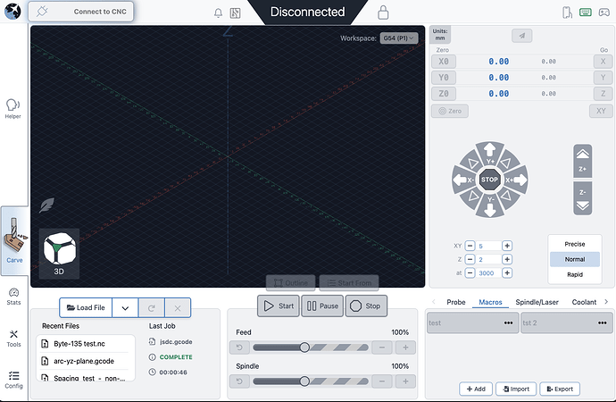Image resolution: width=616 pixels, height=402 pixels.
Task: Select the Rapid jog preset
Action: pos(574,274)
